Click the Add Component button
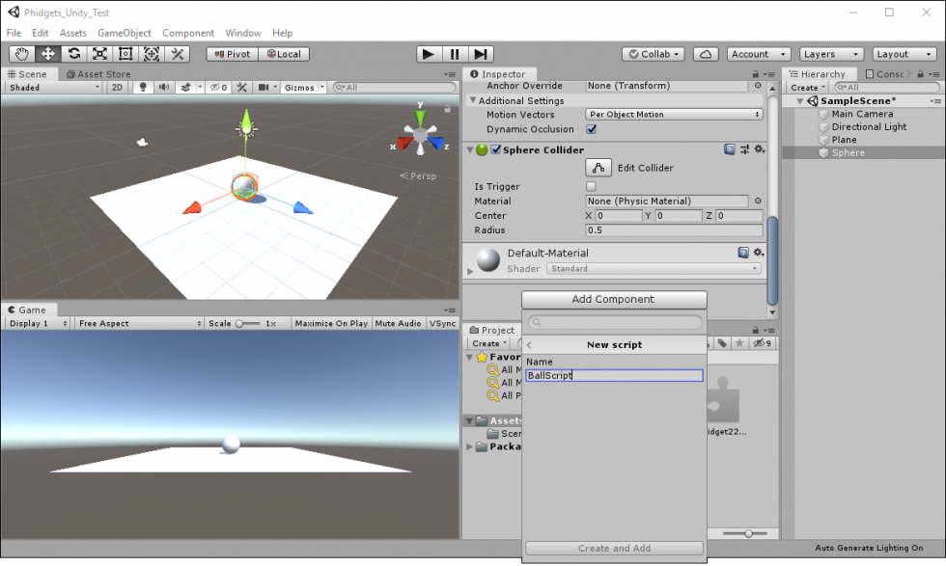This screenshot has height=566, width=946. point(613,300)
